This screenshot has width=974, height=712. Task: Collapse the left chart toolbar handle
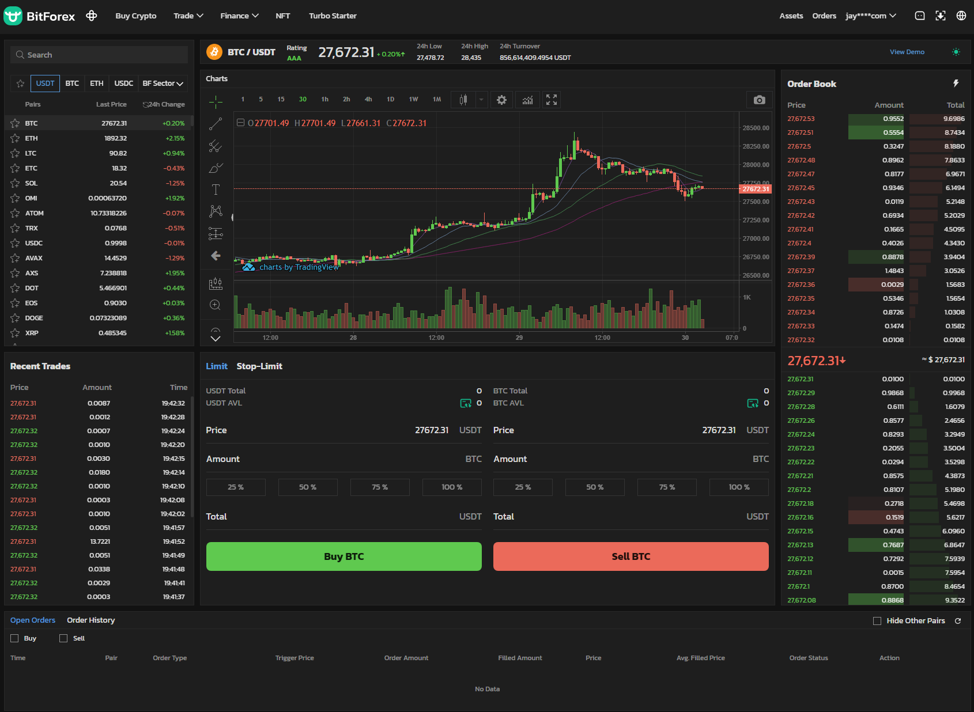pyautogui.click(x=232, y=217)
